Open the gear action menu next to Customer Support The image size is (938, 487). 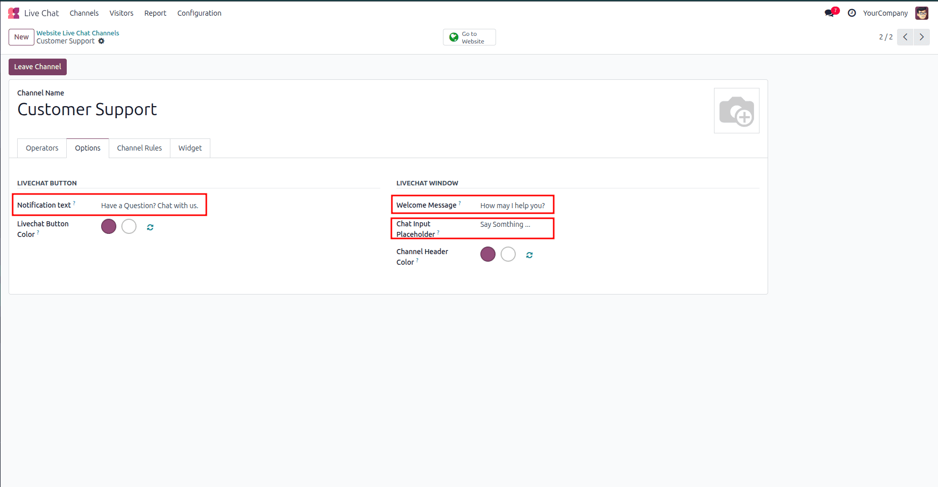pyautogui.click(x=102, y=41)
